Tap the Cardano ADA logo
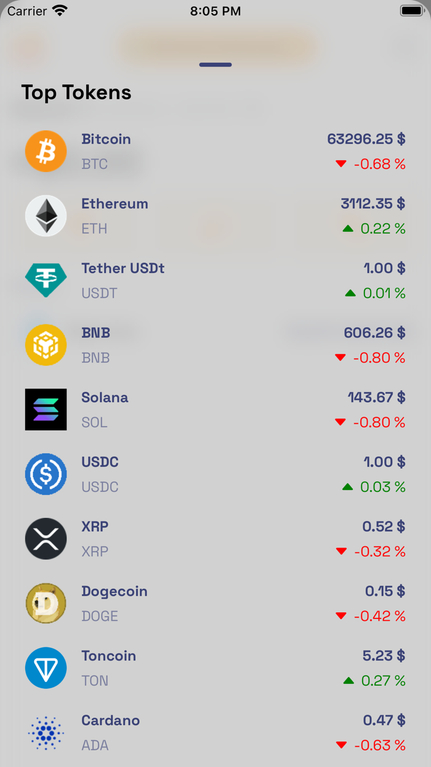431x767 pixels. click(46, 732)
